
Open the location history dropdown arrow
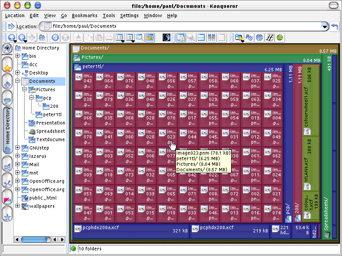click(x=325, y=26)
